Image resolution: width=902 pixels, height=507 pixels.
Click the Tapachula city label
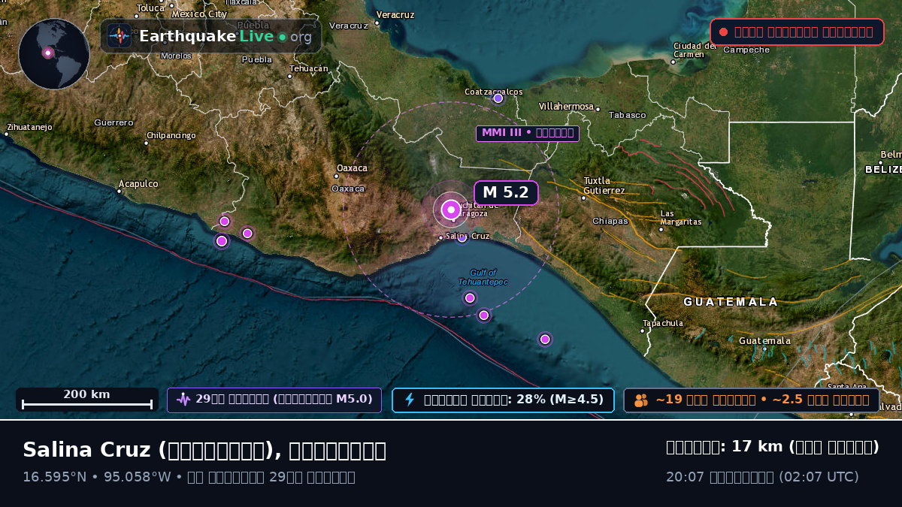[663, 324]
